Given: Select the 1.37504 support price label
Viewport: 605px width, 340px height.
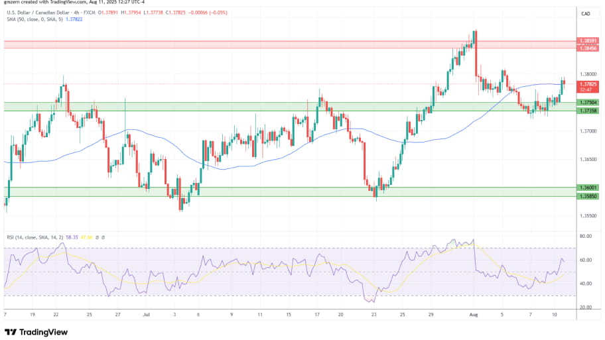Looking at the screenshot, I should click(x=588, y=103).
